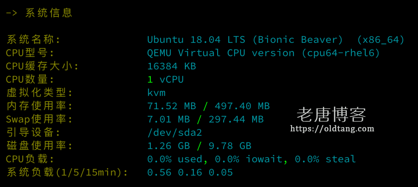Click the 磁盘使用率 label
The image size is (418, 187).
pyautogui.click(x=39, y=146)
